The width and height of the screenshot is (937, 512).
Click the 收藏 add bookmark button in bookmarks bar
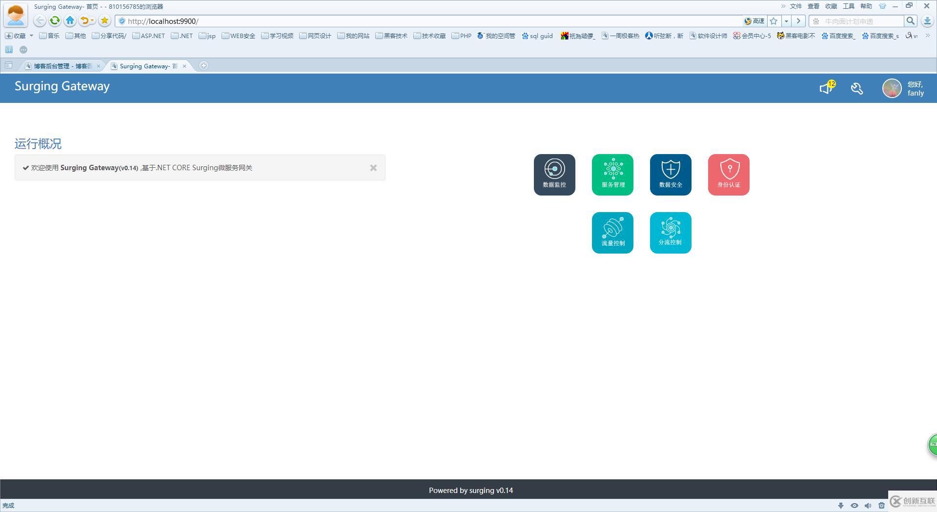pos(15,36)
